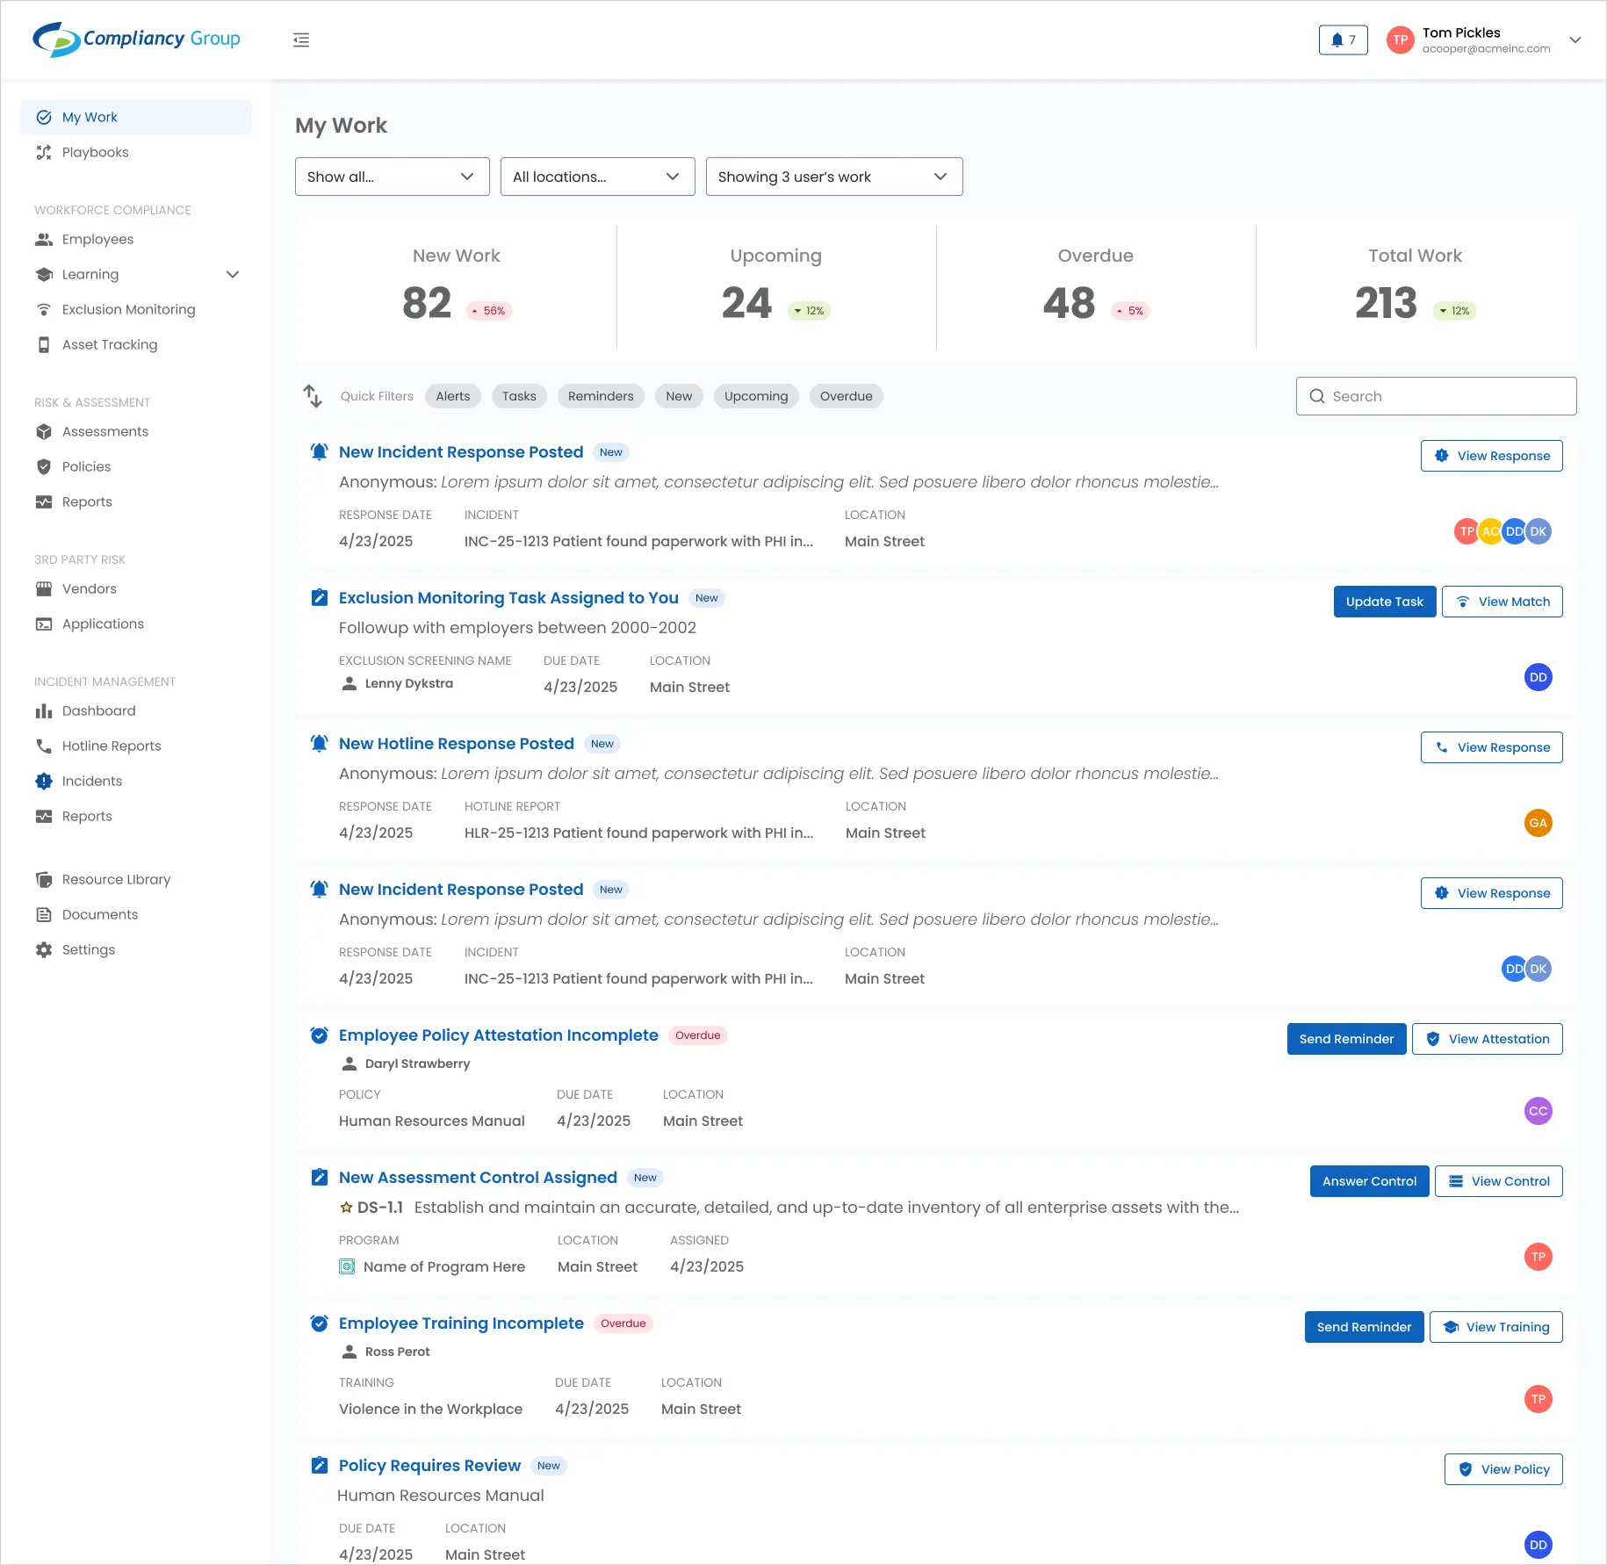Click Answer Control button
Screen dimensions: 1607x1565
(x=1369, y=1181)
